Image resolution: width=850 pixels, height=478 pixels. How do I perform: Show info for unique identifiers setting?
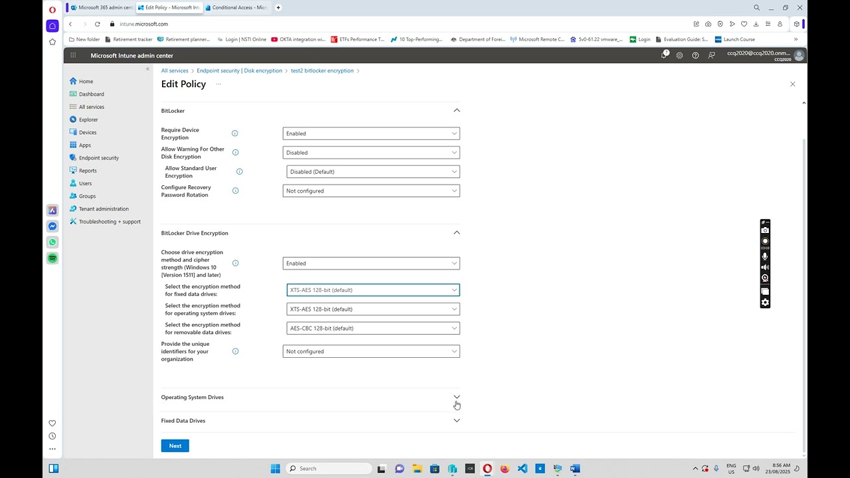point(235,351)
